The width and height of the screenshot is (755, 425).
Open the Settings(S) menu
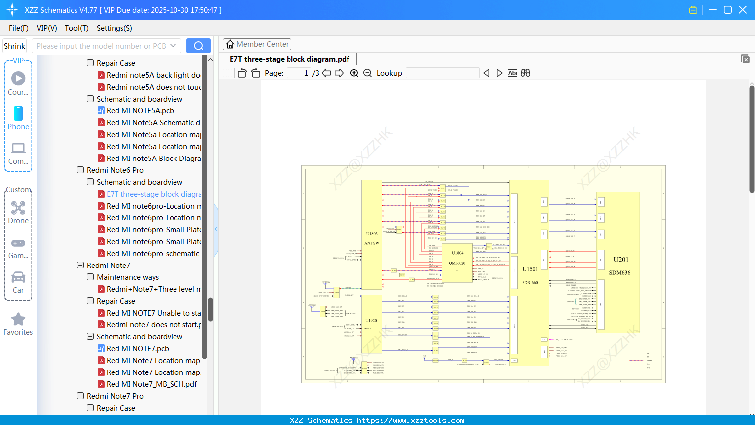(114, 28)
